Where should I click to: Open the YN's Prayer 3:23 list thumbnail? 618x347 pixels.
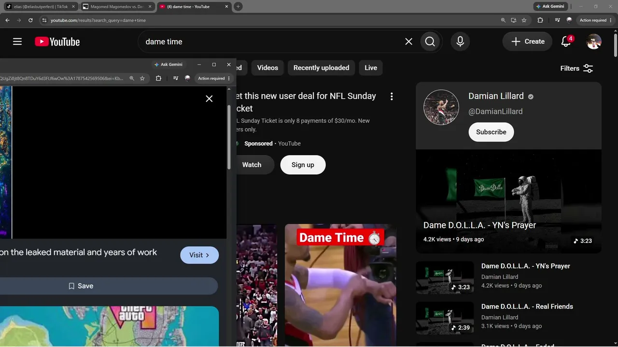pos(445,278)
